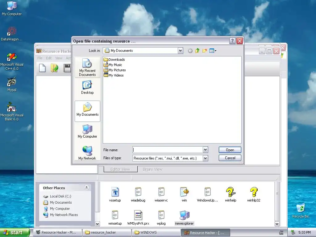This screenshot has height=237, width=316.
Task: Select the vssetup file
Action: [x=115, y=194]
